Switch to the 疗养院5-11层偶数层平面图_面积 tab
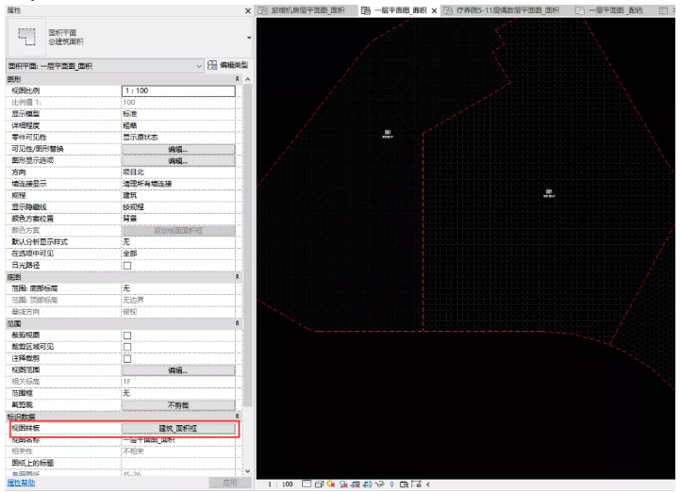Screen dimensions: 681x492 point(505,9)
